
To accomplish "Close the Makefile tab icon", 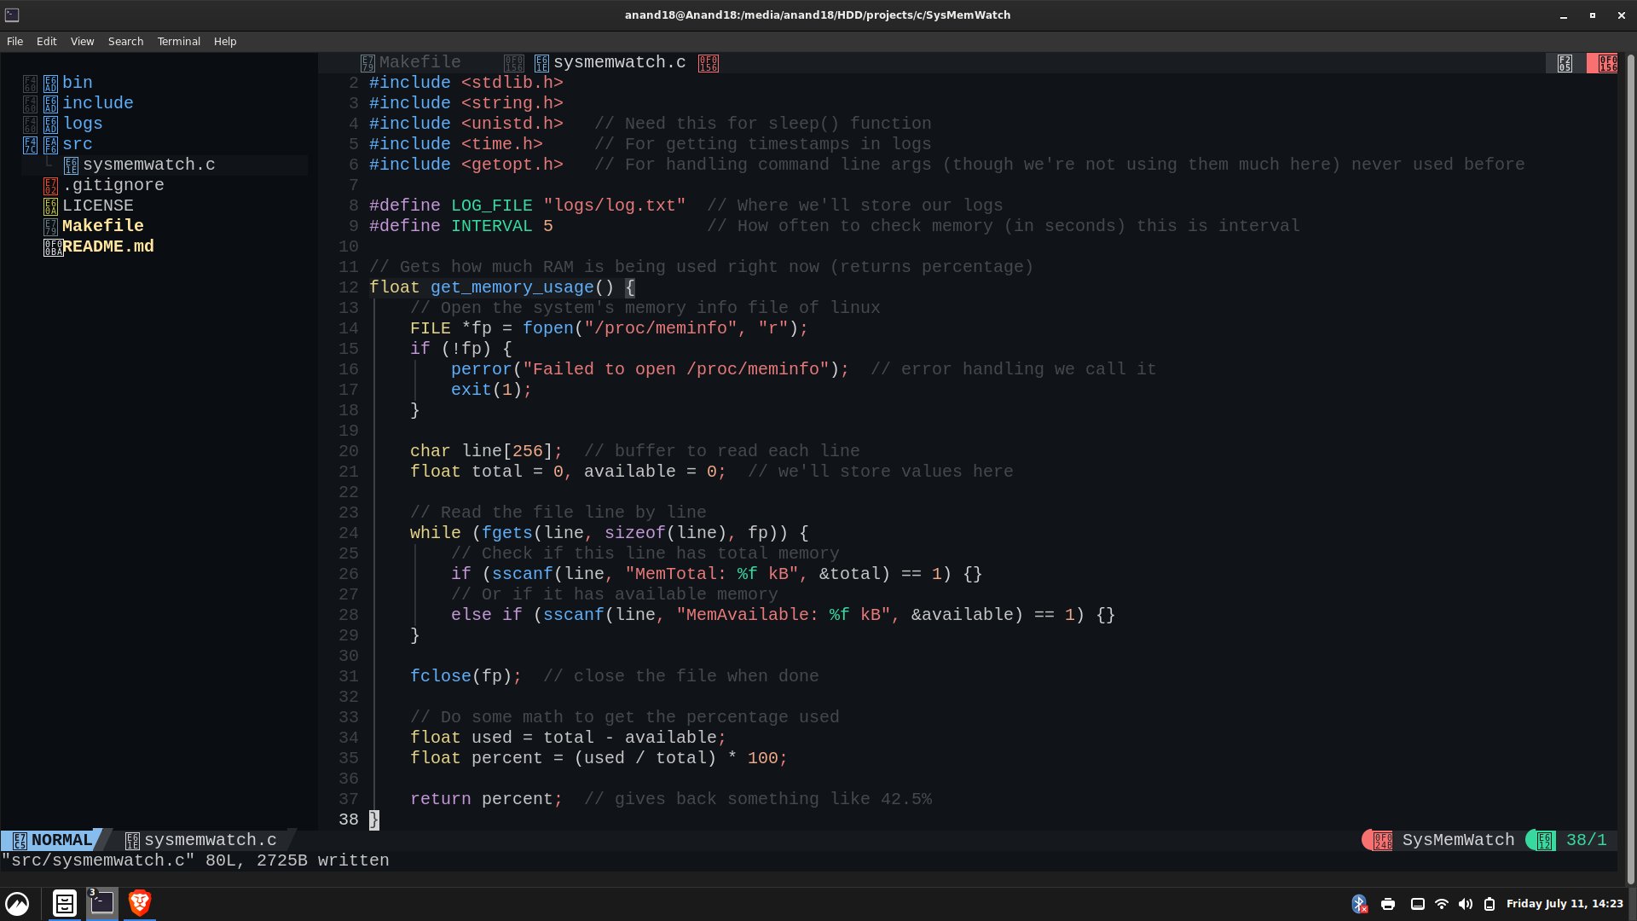I will 513,63.
